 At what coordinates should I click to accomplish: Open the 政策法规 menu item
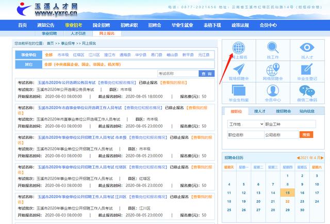point(240,25)
